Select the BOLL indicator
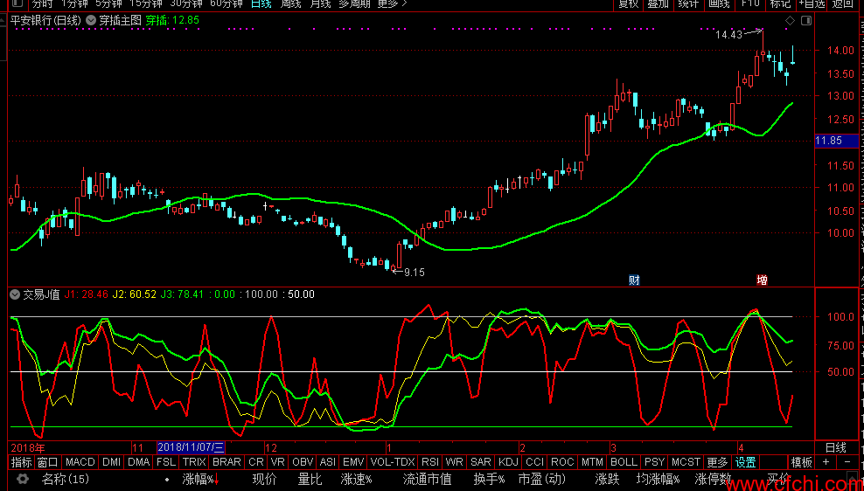This screenshot has height=491, width=864. [x=624, y=462]
